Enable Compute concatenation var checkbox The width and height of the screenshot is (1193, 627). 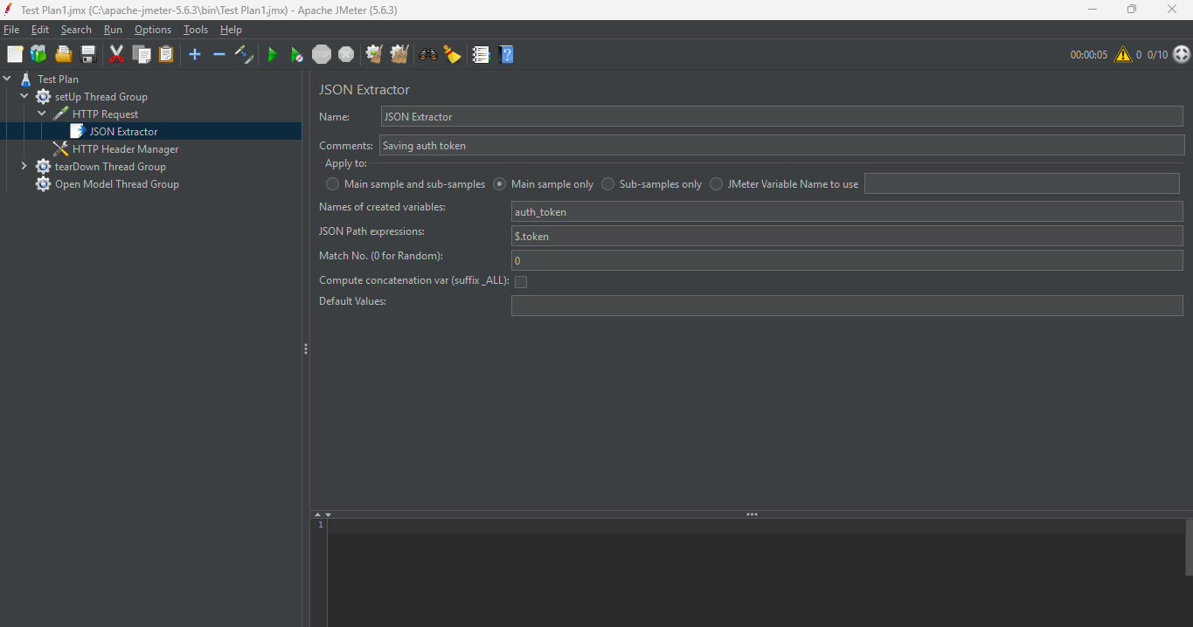point(521,281)
